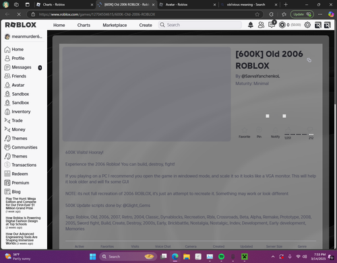Viewport: 337px width, 263px height.
Task: Open the notifications bell in Roblox header
Action: pyautogui.click(x=251, y=25)
